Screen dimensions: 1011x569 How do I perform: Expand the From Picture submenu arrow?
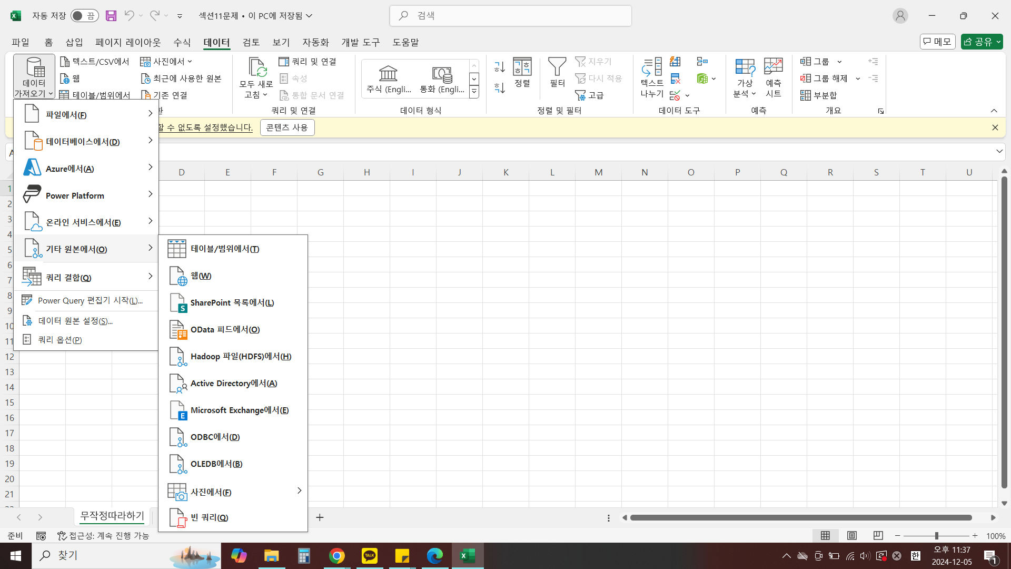coord(299,491)
